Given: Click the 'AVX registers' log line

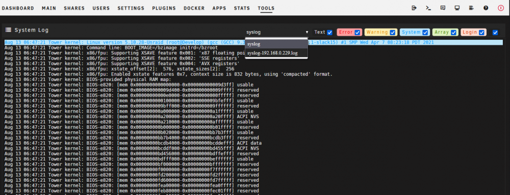Looking at the screenshot, I should point(122,64).
